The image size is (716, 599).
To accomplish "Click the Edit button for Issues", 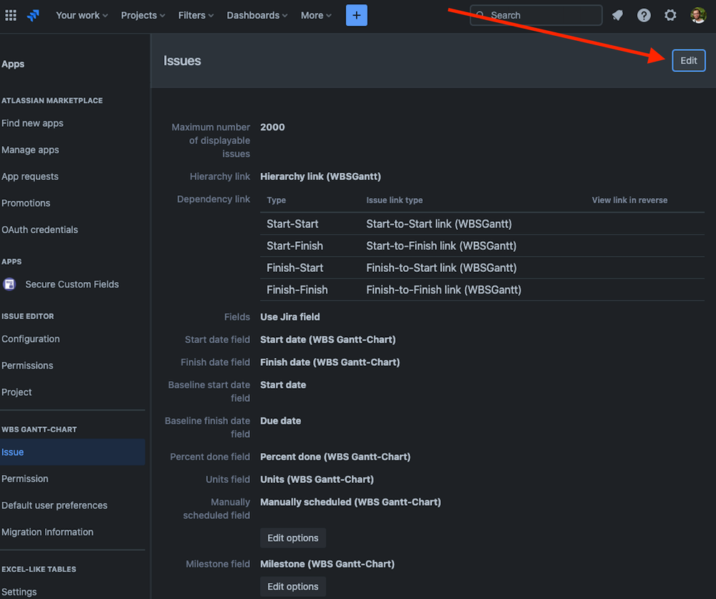I will [689, 60].
